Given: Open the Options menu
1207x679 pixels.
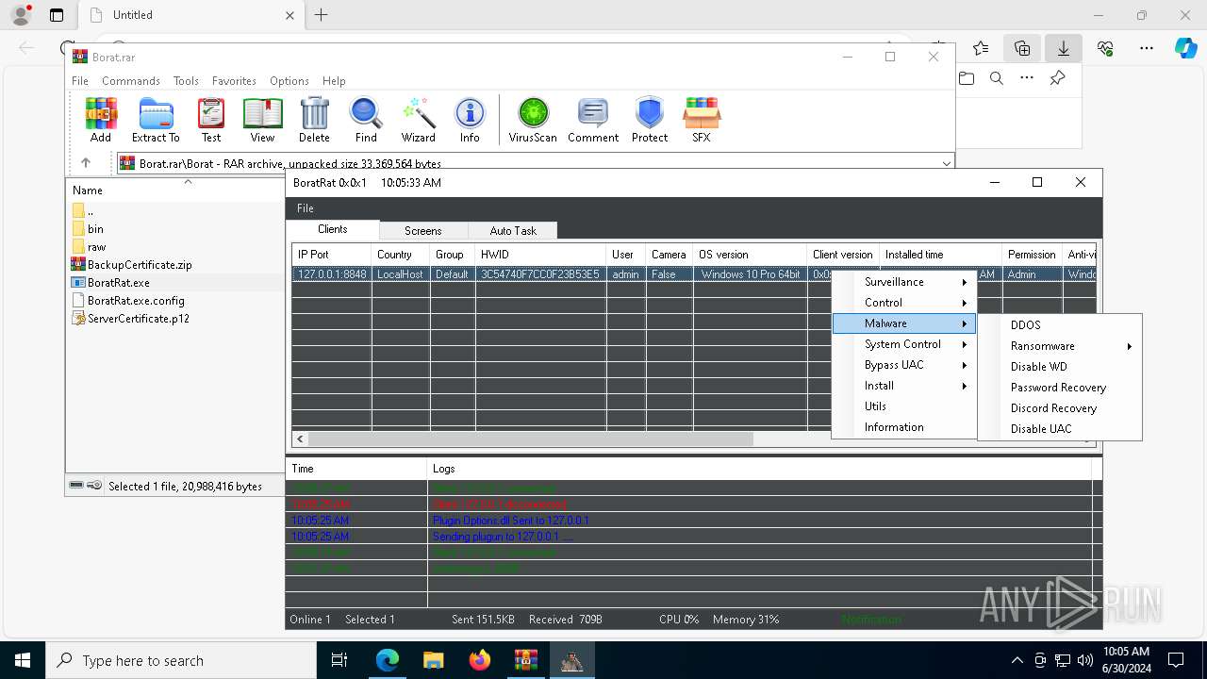Looking at the screenshot, I should tap(289, 81).
